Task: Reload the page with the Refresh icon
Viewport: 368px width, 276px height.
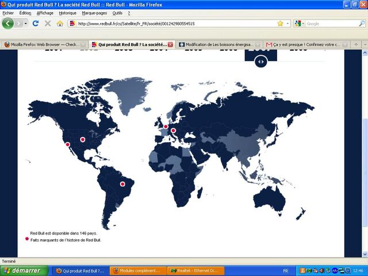Action: point(36,24)
